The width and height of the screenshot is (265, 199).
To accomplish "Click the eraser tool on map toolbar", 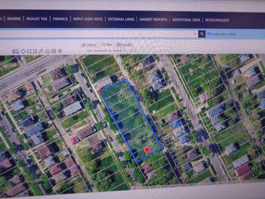I will coord(47,51).
